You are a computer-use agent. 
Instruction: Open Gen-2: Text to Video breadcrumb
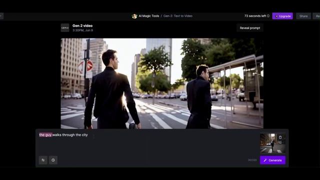point(178,16)
